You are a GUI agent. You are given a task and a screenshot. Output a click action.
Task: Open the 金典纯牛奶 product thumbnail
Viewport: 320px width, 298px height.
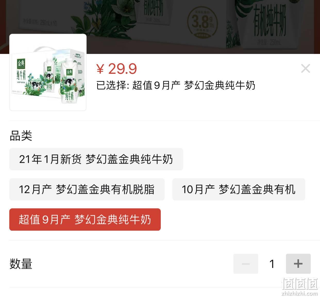point(48,73)
